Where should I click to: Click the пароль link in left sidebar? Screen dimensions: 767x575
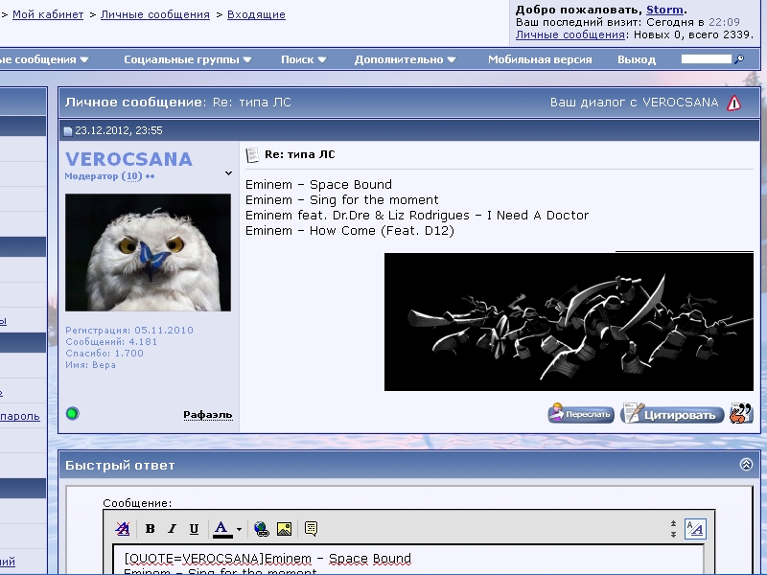click(x=20, y=417)
